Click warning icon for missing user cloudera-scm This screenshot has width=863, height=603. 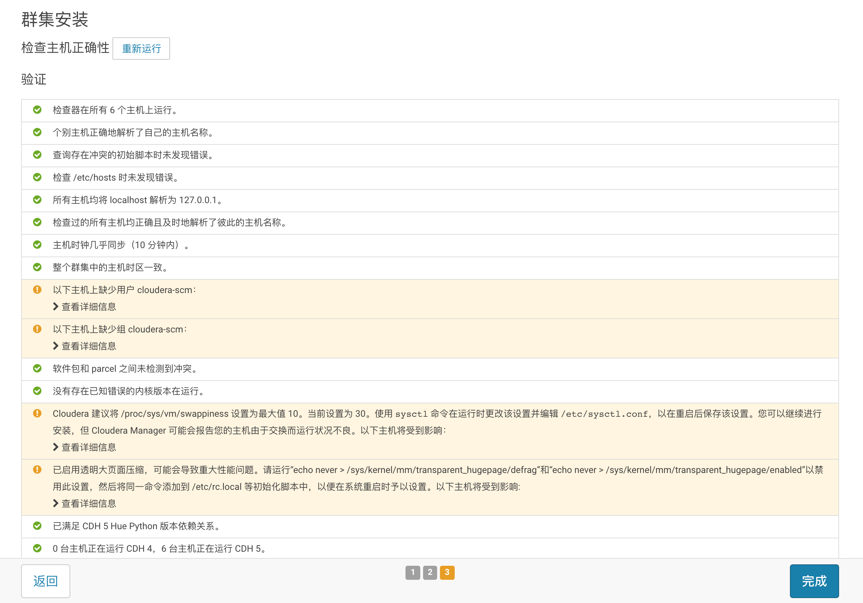coord(37,290)
